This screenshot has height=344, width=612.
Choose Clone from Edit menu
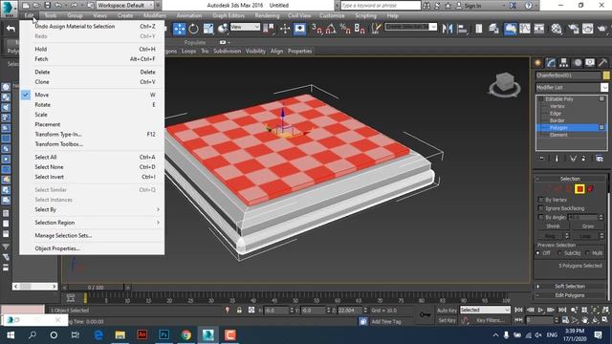92,82
